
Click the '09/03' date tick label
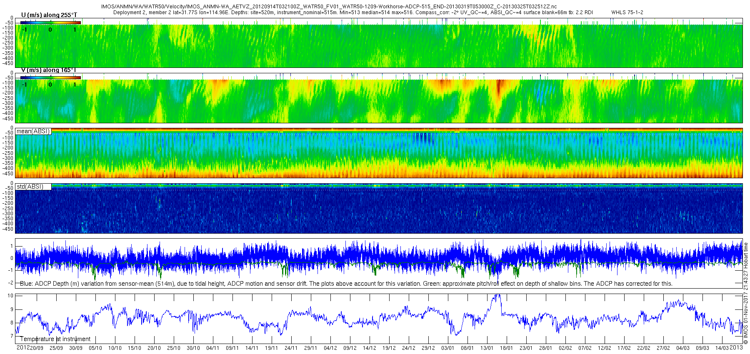tap(702, 348)
